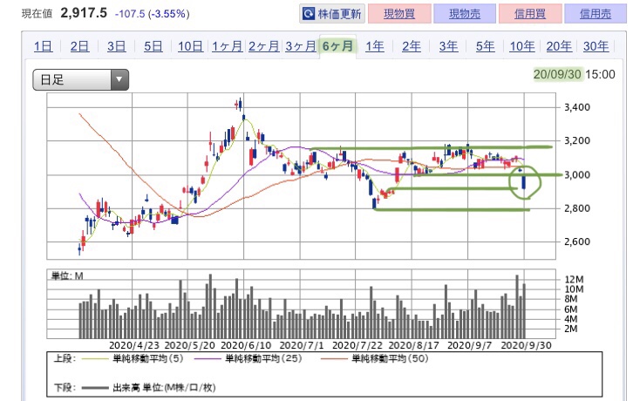Open the 信用買 order button

[530, 14]
